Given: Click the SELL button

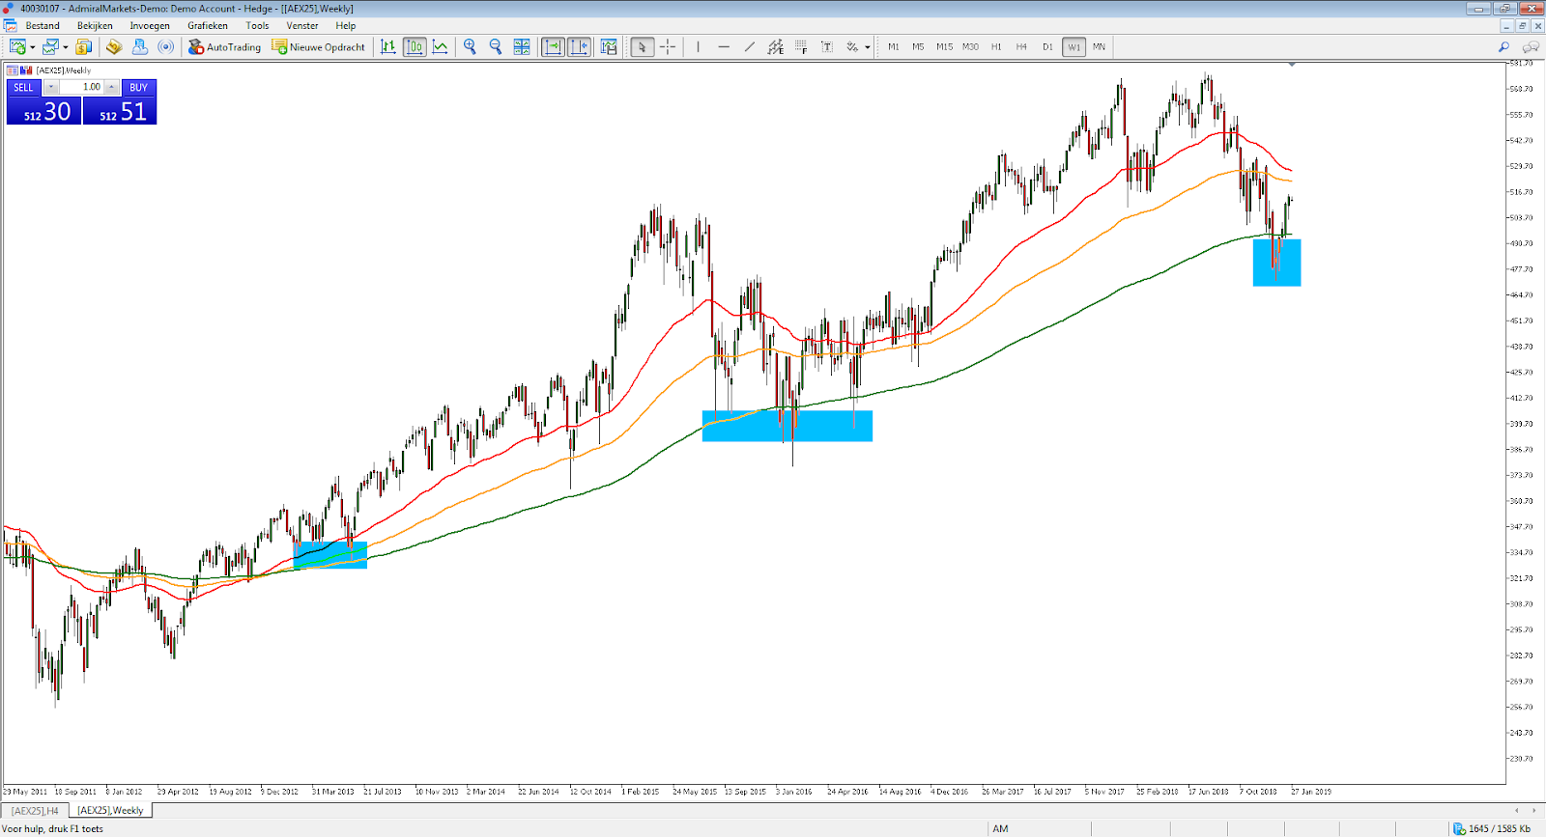Looking at the screenshot, I should [23, 87].
